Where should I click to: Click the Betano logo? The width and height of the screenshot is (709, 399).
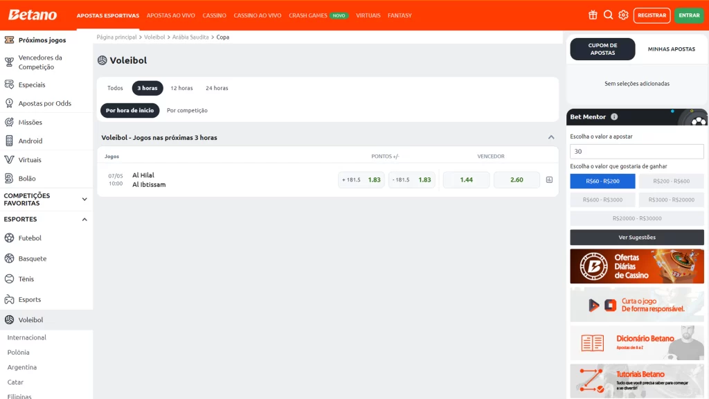[33, 15]
